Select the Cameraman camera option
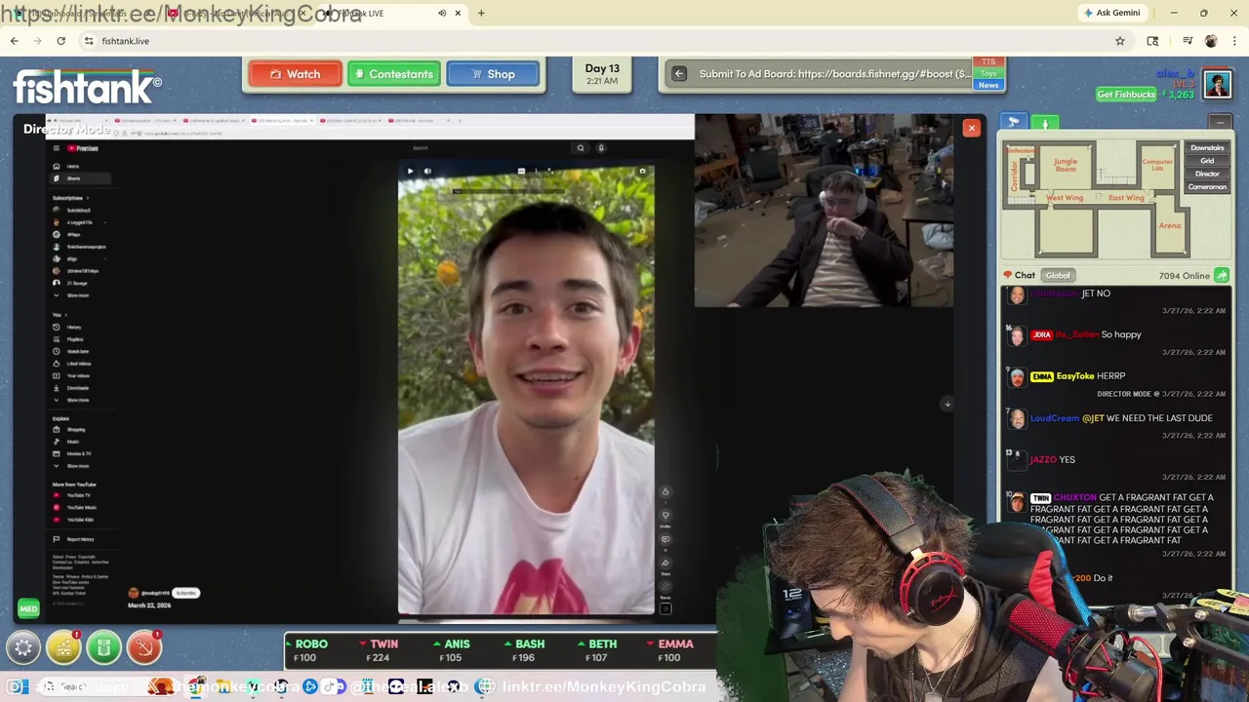1249x702 pixels. pyautogui.click(x=1207, y=186)
